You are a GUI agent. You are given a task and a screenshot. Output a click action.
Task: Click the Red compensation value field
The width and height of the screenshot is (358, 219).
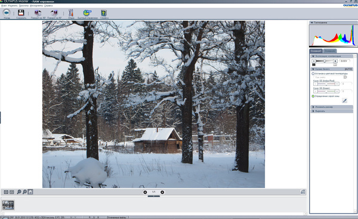[346, 84]
